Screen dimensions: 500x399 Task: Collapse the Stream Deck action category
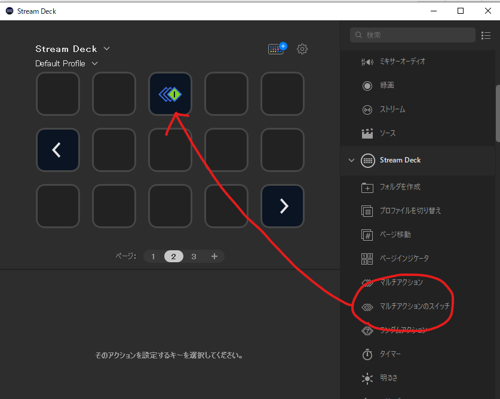(x=351, y=161)
